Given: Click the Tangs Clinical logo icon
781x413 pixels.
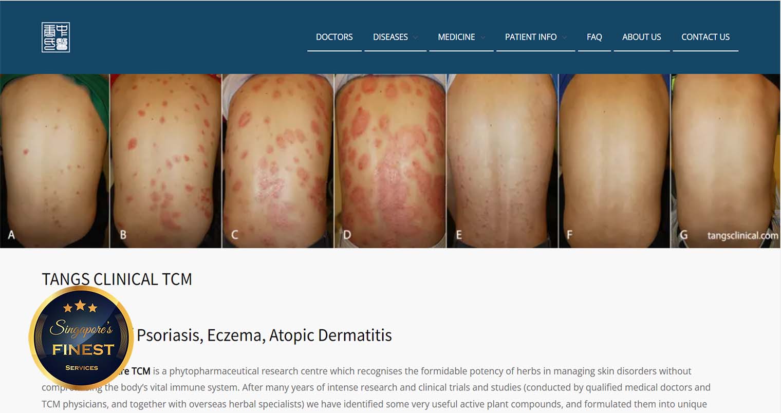Looking at the screenshot, I should click(55, 37).
